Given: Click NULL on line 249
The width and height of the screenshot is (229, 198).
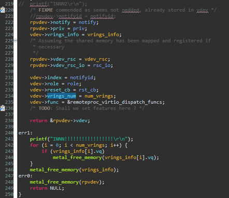Looking at the screenshot, I should click(55, 188).
